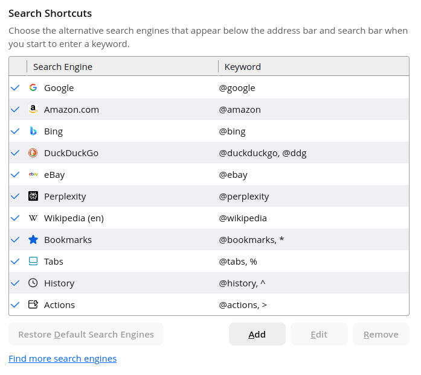The height and width of the screenshot is (375, 421).
Task: Click the eBay logo icon
Action: point(33,174)
